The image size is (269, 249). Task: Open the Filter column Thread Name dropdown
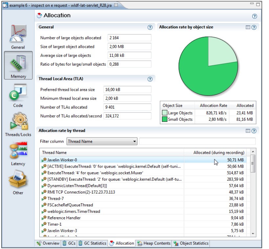(x=102, y=141)
